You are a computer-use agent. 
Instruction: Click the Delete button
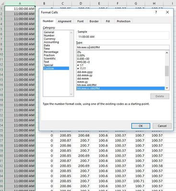[160, 96]
